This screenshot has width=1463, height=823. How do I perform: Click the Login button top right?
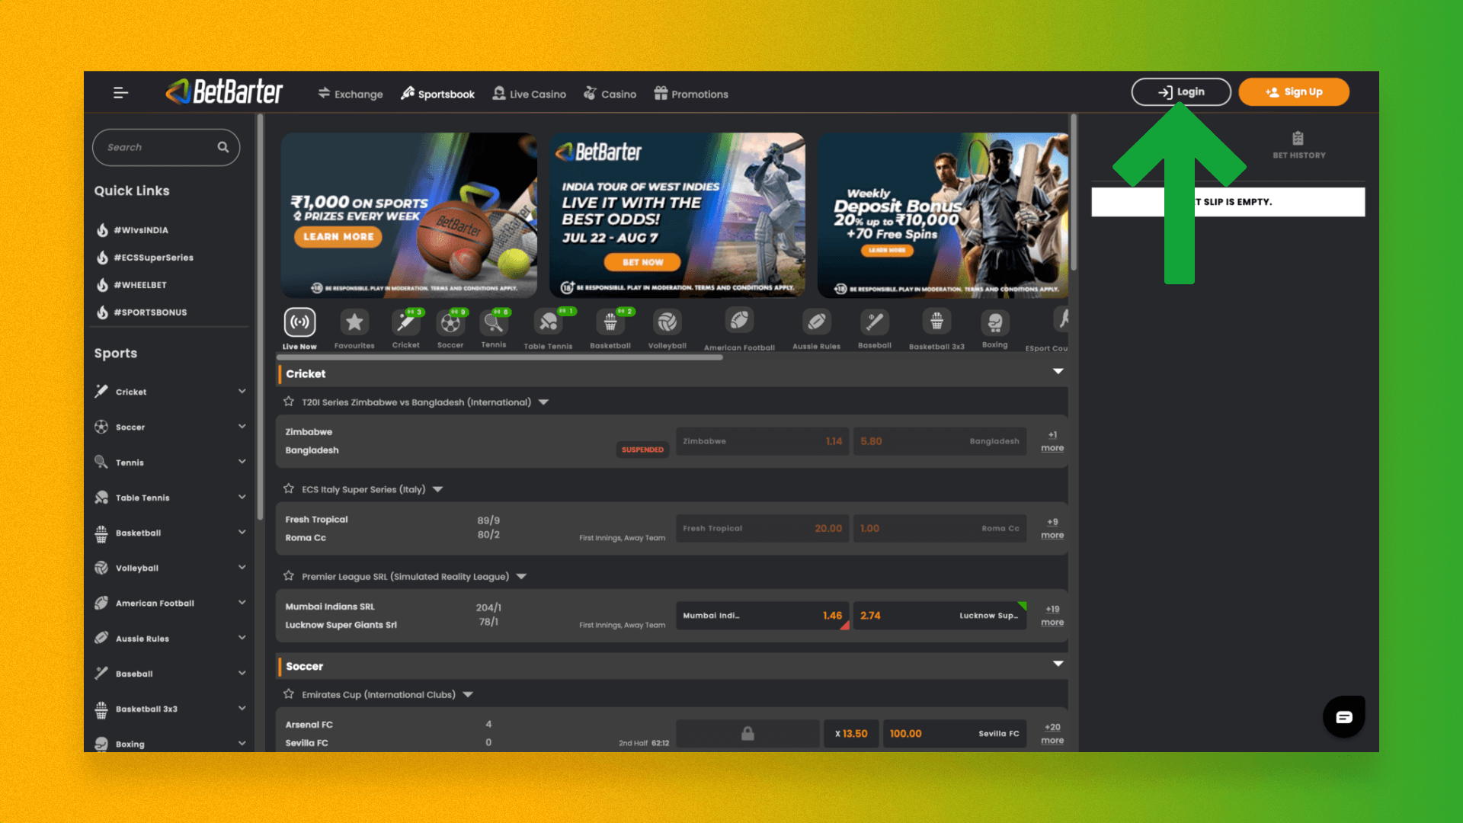click(x=1180, y=91)
